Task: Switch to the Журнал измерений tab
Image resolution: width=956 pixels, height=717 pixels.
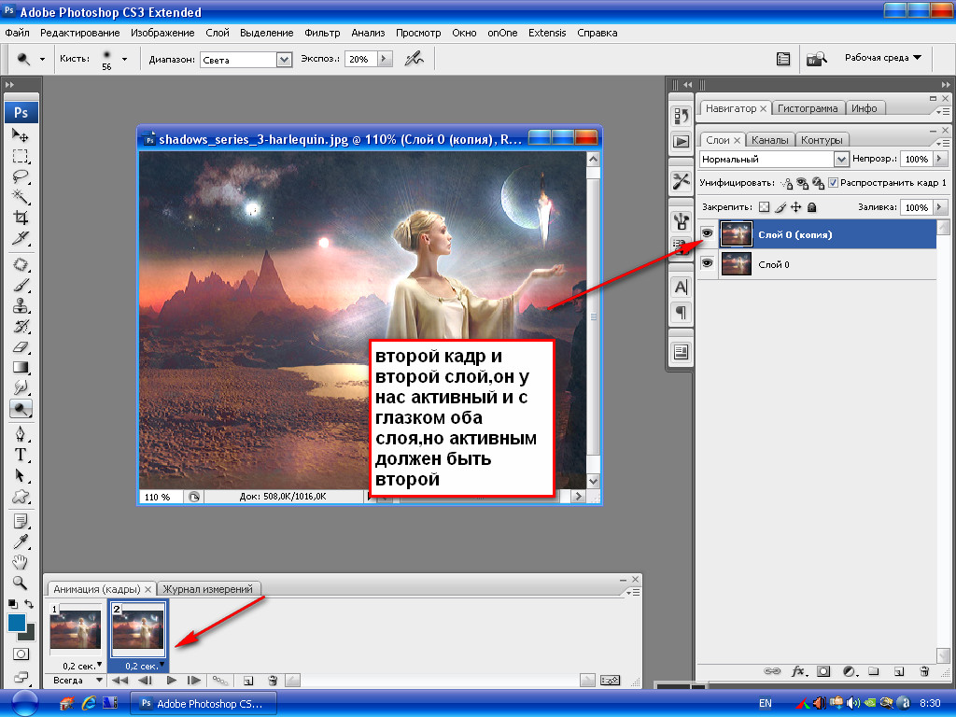Action: [207, 589]
